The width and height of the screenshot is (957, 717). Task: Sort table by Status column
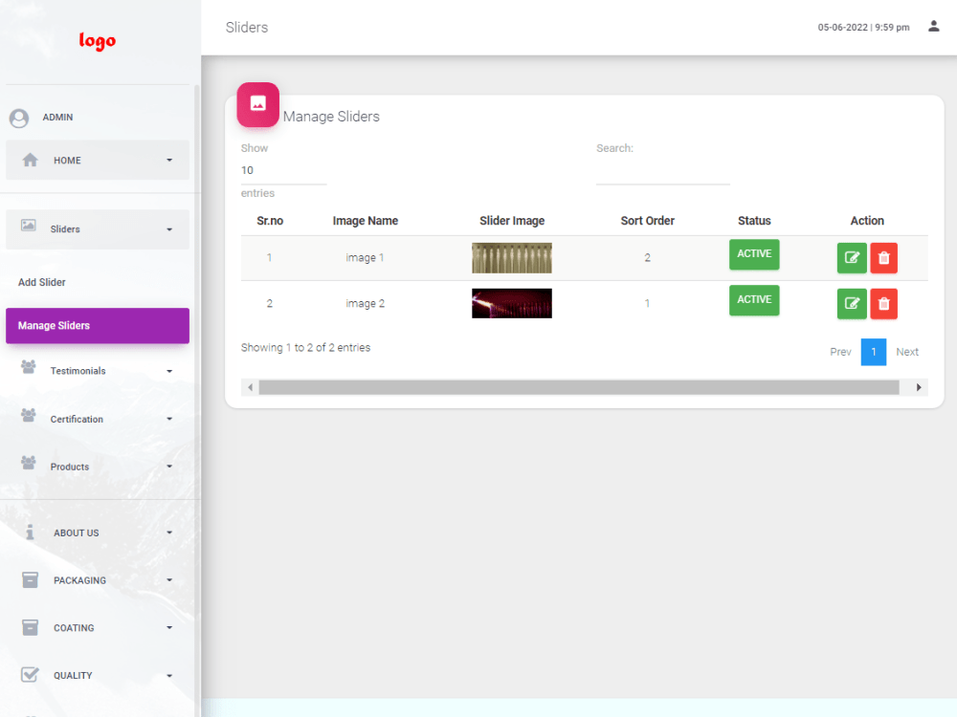pyautogui.click(x=754, y=221)
